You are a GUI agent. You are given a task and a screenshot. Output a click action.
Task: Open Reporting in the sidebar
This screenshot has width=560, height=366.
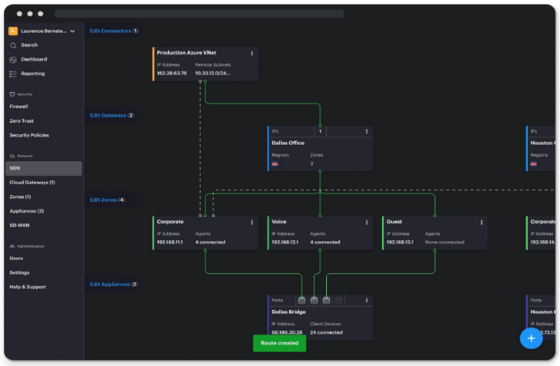(x=32, y=73)
